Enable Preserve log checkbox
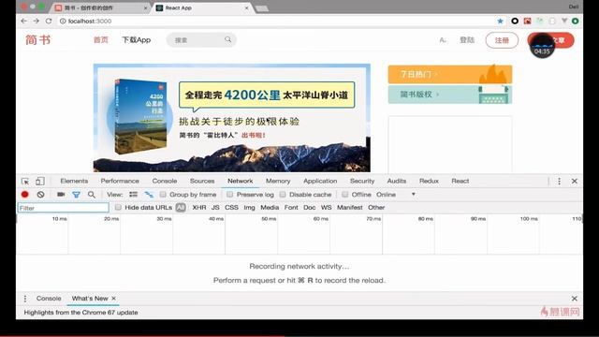This screenshot has height=337, width=599. coord(230,195)
